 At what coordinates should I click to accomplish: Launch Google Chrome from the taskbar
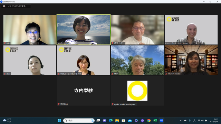pyautogui.click(x=149, y=121)
